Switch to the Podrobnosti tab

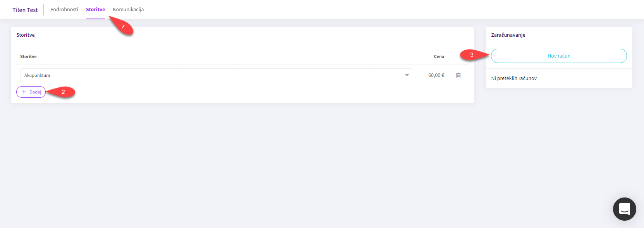(x=64, y=10)
